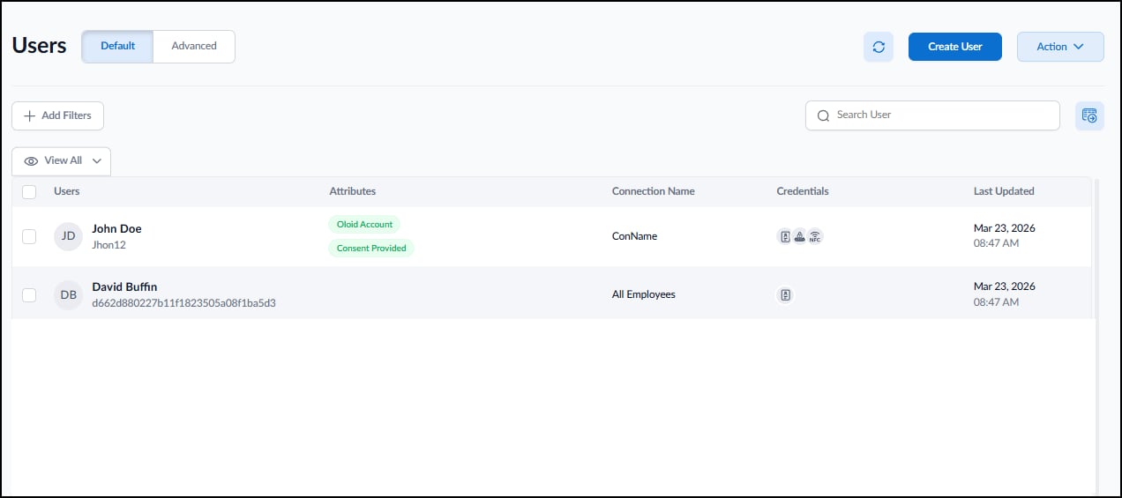Click the refresh users icon
The width and height of the screenshot is (1122, 498).
(879, 47)
